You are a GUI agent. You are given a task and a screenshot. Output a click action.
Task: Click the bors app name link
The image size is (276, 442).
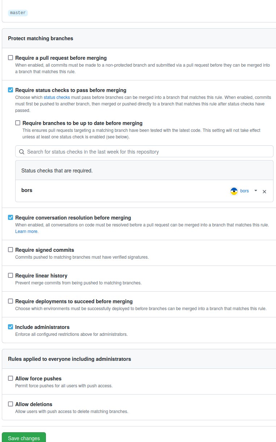point(245,191)
